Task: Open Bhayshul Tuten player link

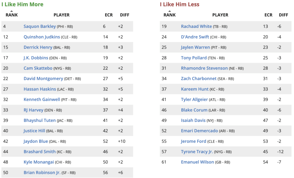Action: coord(40,120)
